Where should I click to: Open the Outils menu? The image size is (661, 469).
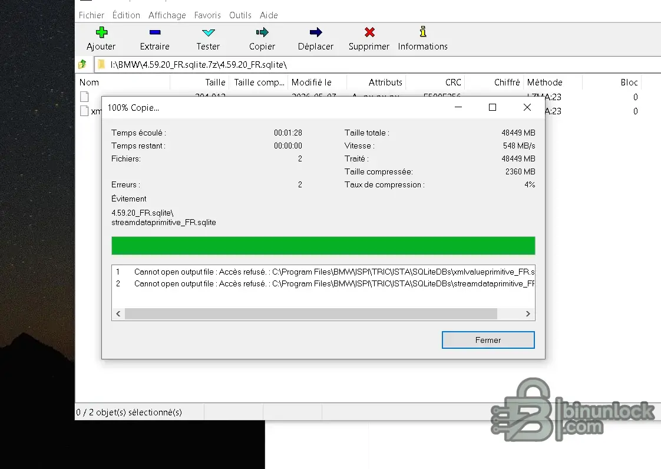tap(240, 15)
